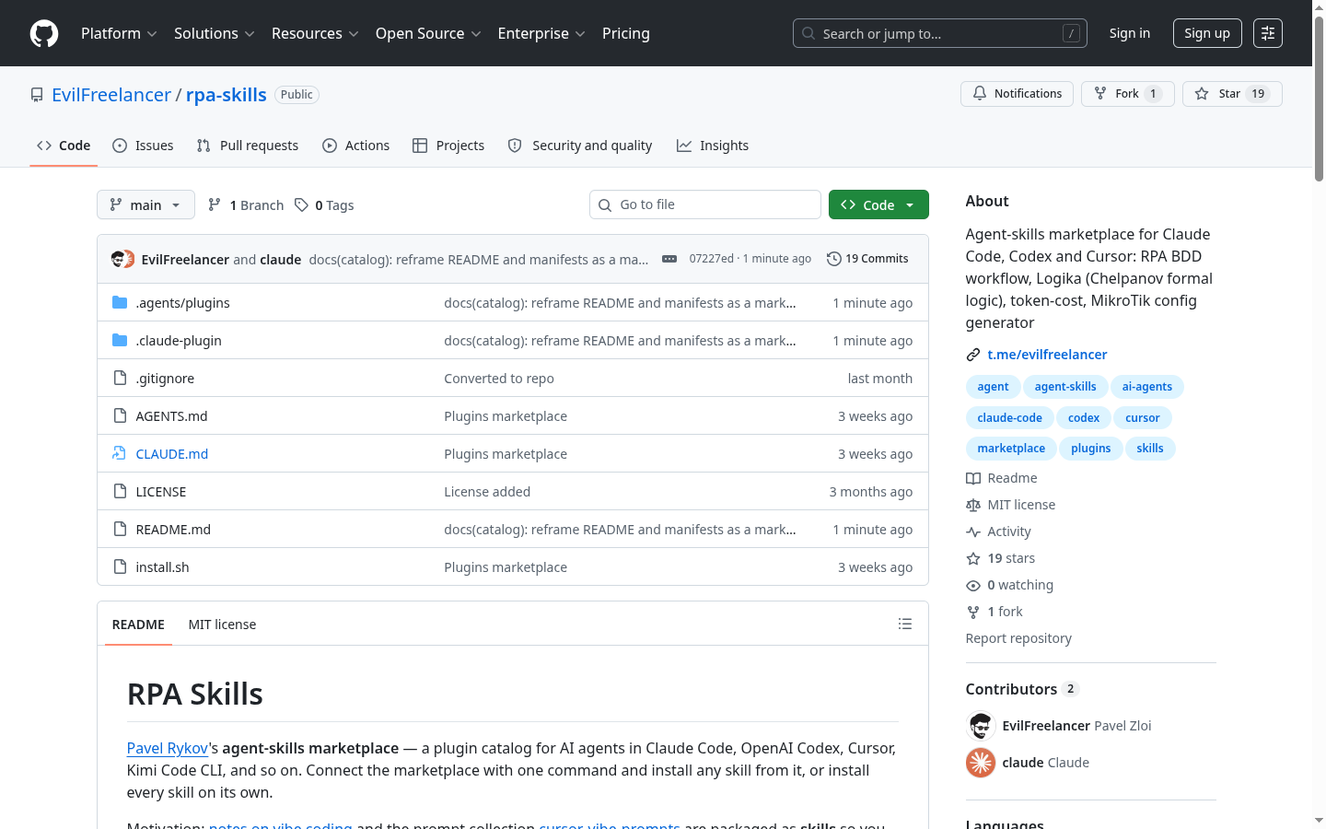Focus the Go to file field
This screenshot has height=829, width=1326.
(x=705, y=204)
